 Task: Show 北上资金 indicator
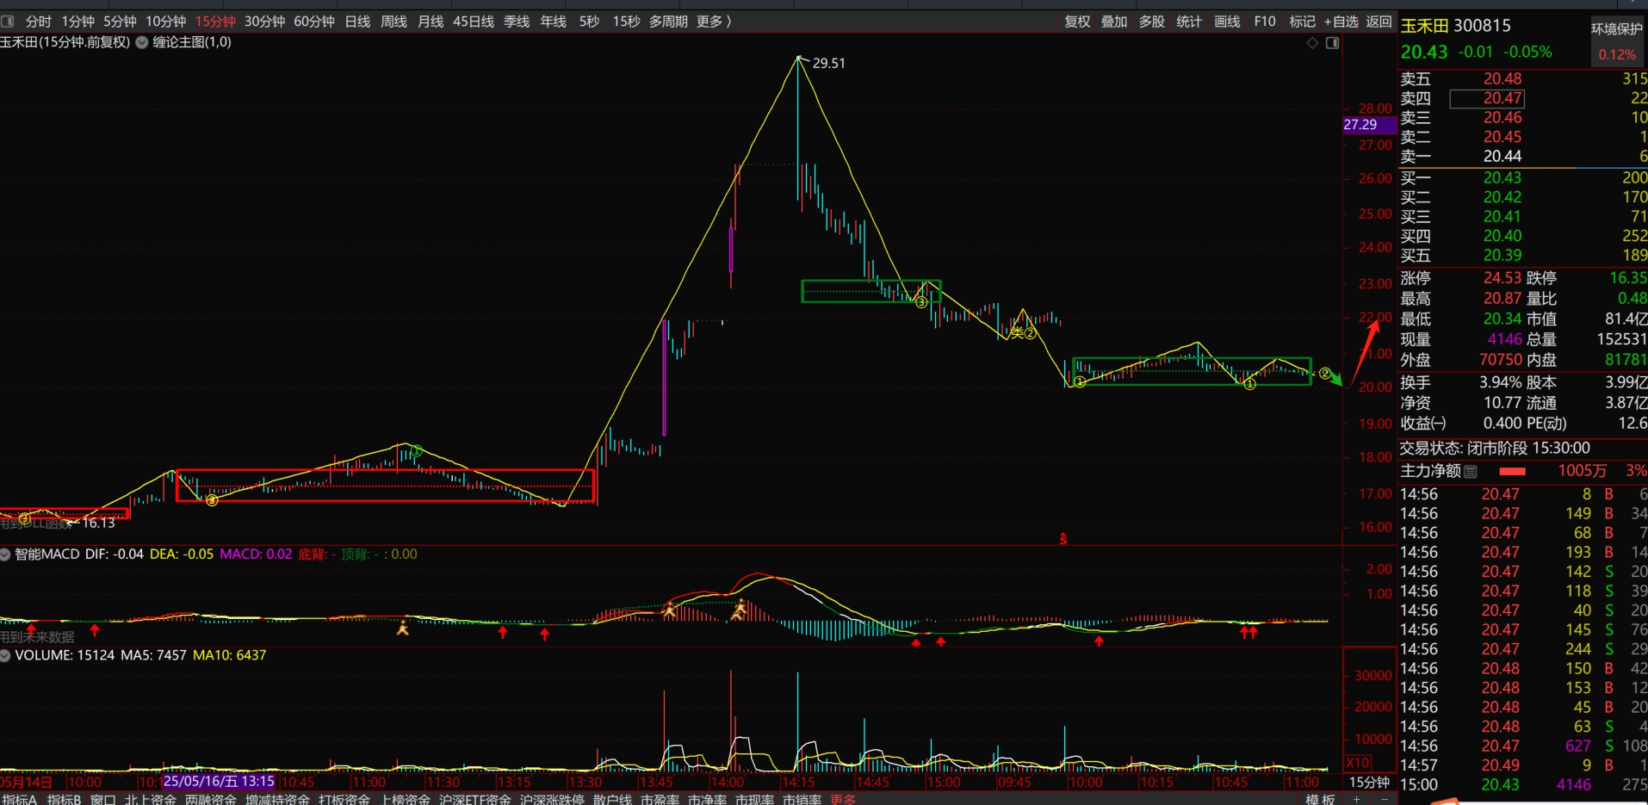pyautogui.click(x=151, y=799)
